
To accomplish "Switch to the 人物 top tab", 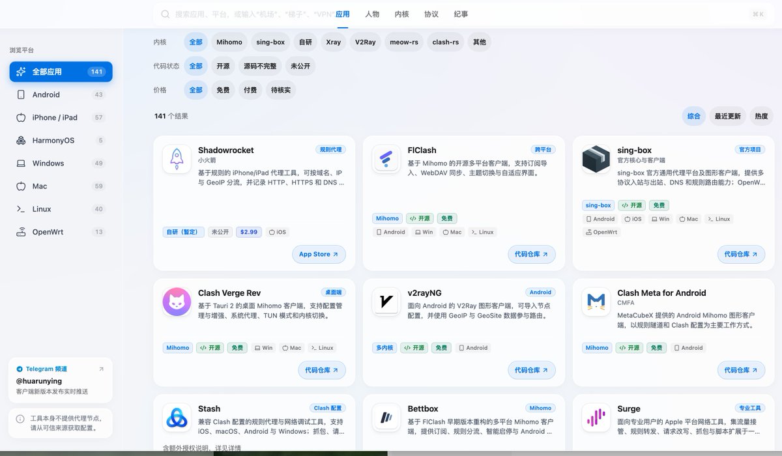I will (372, 14).
